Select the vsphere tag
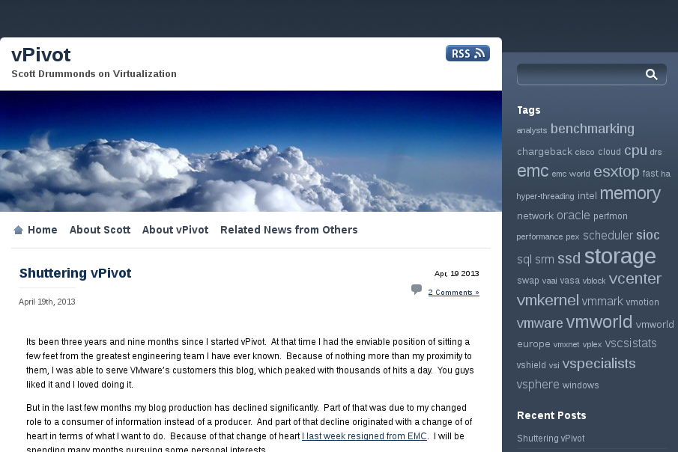 coord(537,385)
